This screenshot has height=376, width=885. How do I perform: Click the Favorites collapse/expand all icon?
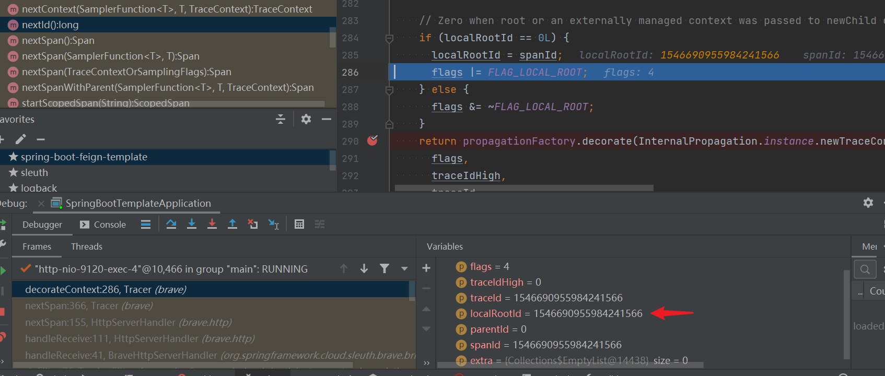[x=281, y=119]
